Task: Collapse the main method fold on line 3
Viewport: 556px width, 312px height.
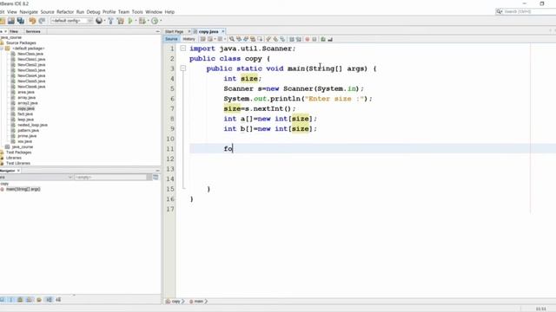Action: pyautogui.click(x=183, y=68)
